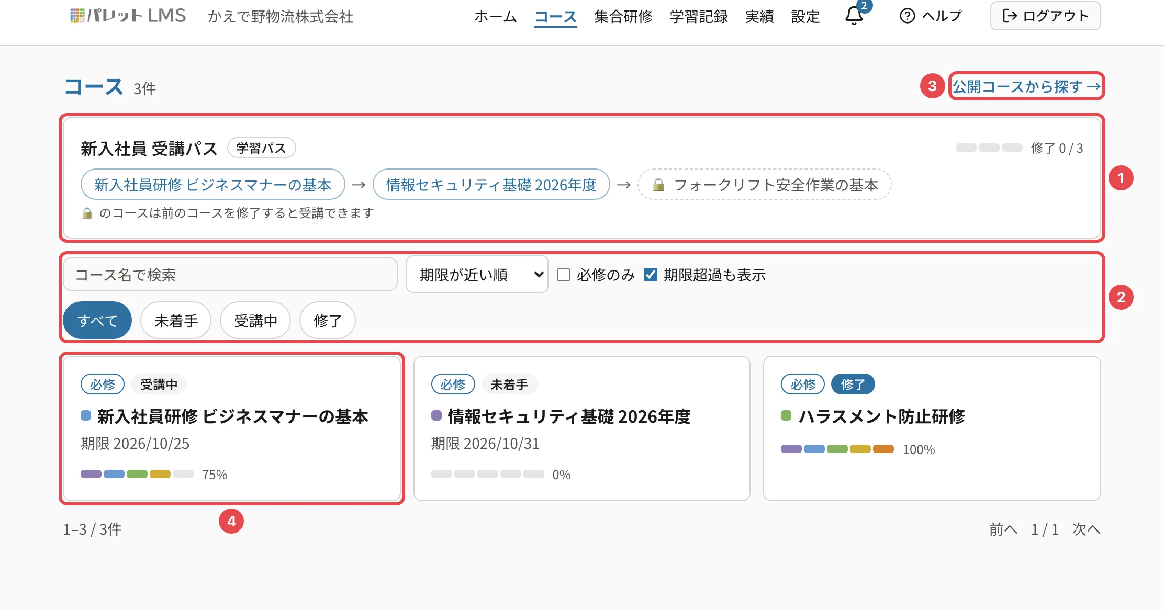Click the かえで野物流株式会社 company name
This screenshot has width=1164, height=610.
pyautogui.click(x=281, y=17)
